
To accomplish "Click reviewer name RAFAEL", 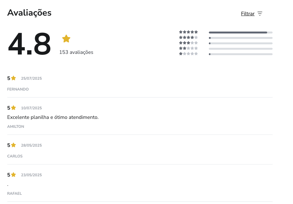I will pos(14,193).
